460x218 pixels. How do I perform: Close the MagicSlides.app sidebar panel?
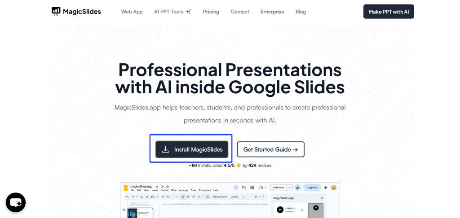(321, 198)
